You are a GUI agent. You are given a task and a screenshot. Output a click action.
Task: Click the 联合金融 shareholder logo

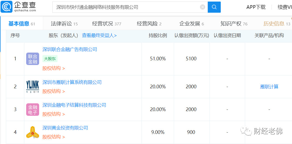tap(33, 59)
